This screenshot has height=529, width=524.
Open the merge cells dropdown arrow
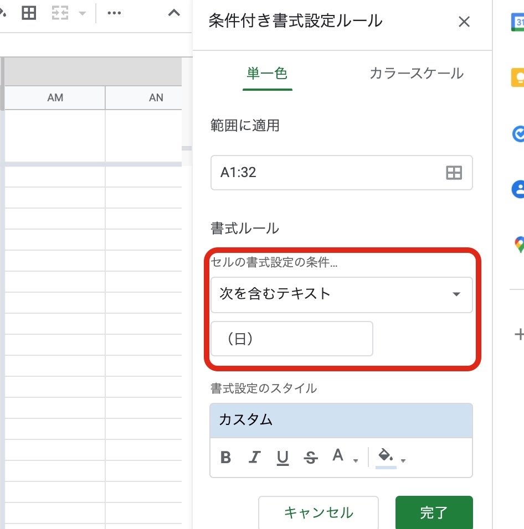pyautogui.click(x=82, y=13)
